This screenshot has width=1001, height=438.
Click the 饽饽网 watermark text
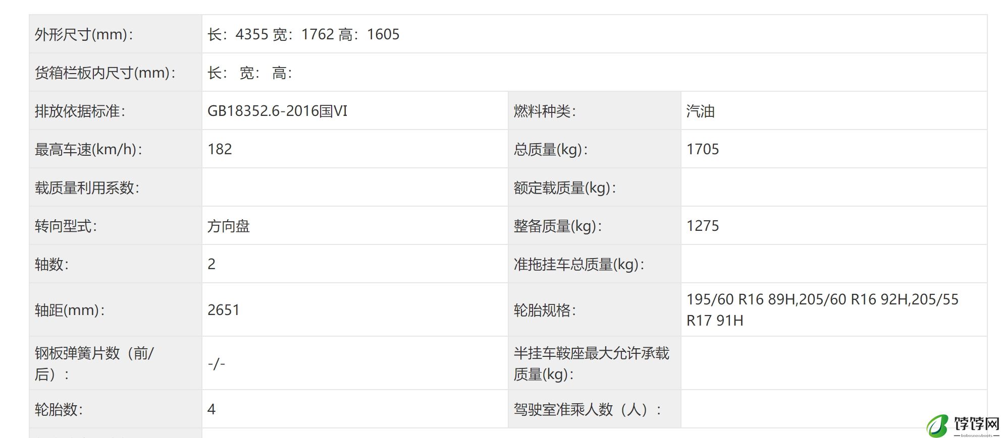pos(976,424)
